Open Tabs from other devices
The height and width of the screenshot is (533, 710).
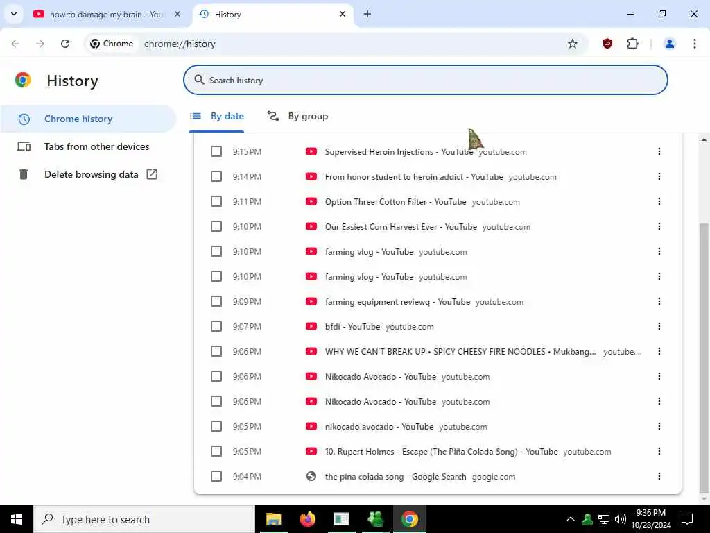(88, 147)
